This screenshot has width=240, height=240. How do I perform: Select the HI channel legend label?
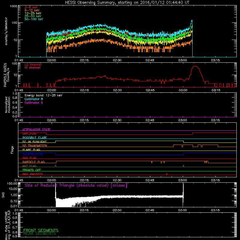click(x=32, y=68)
